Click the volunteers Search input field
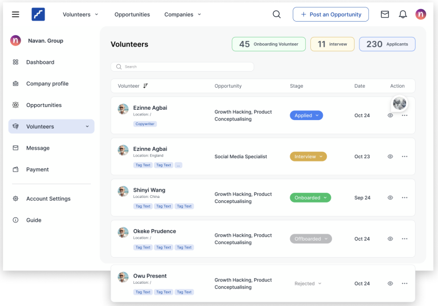Screen dimensions: 438x306 (x=182, y=67)
